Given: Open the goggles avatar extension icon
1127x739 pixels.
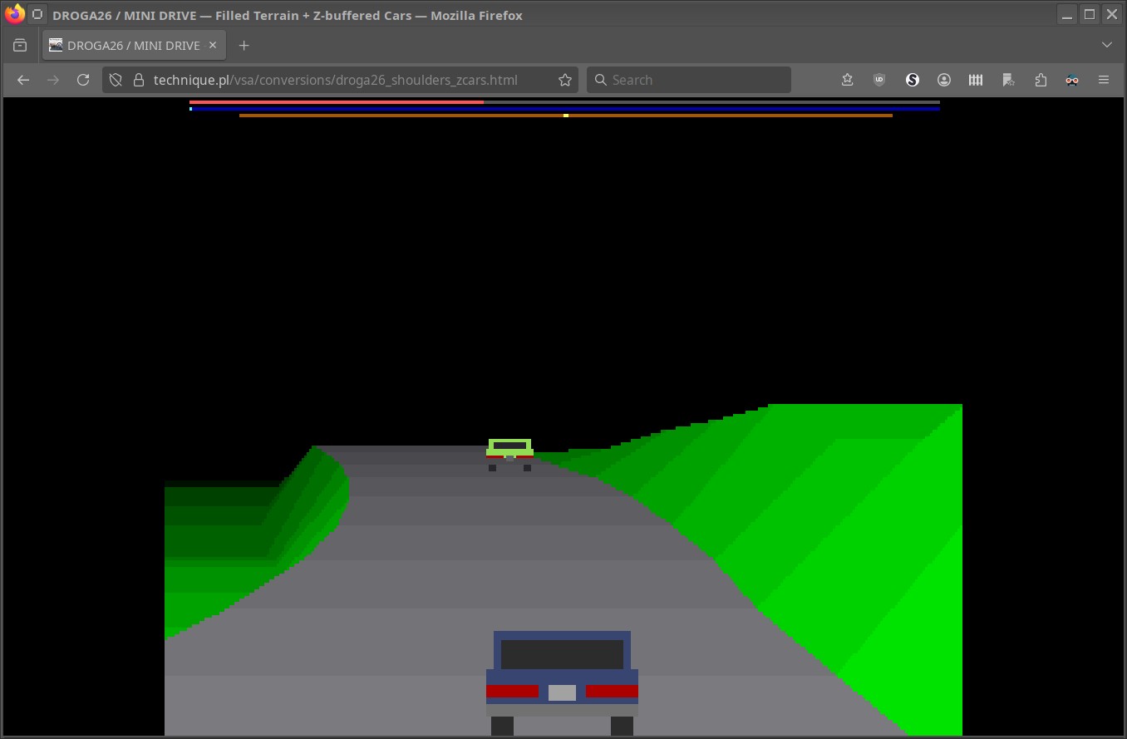Looking at the screenshot, I should 1072,80.
